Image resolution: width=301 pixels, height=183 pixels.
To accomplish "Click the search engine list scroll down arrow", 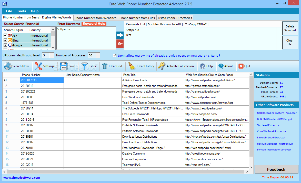I will (53, 47).
